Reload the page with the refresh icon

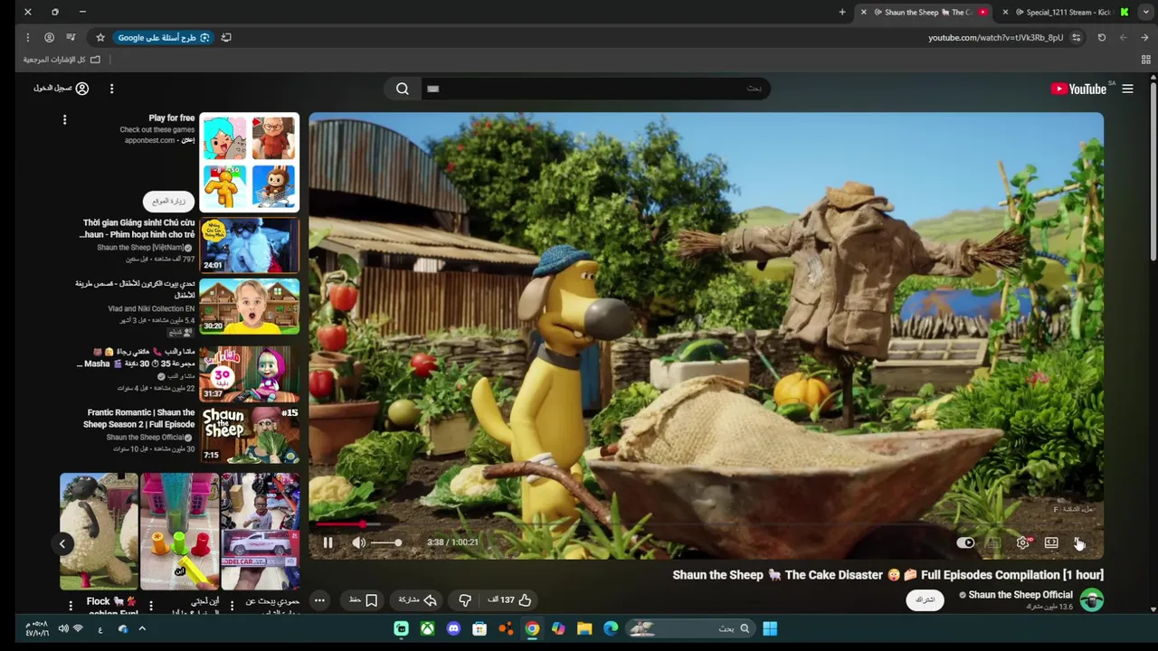coord(1101,38)
